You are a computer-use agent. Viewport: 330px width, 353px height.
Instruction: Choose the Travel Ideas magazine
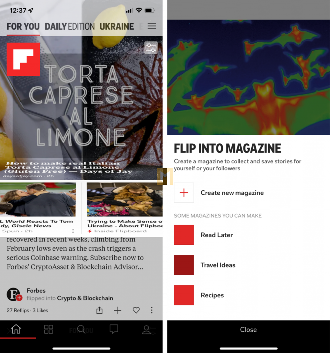218,265
